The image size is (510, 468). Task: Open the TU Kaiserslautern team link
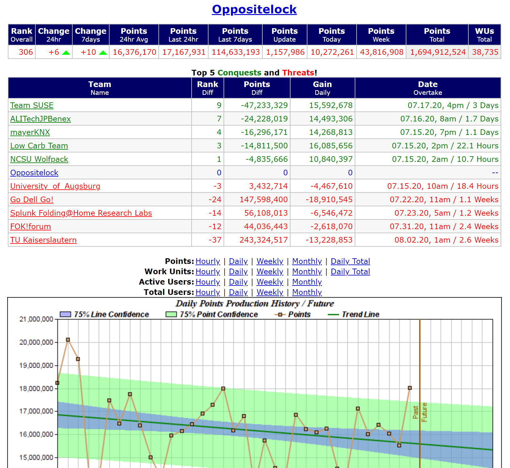coord(43,240)
